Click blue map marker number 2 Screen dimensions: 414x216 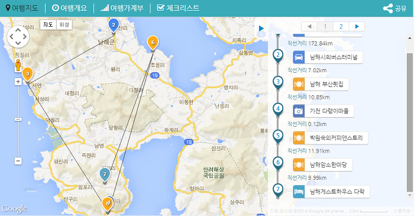coord(114,25)
